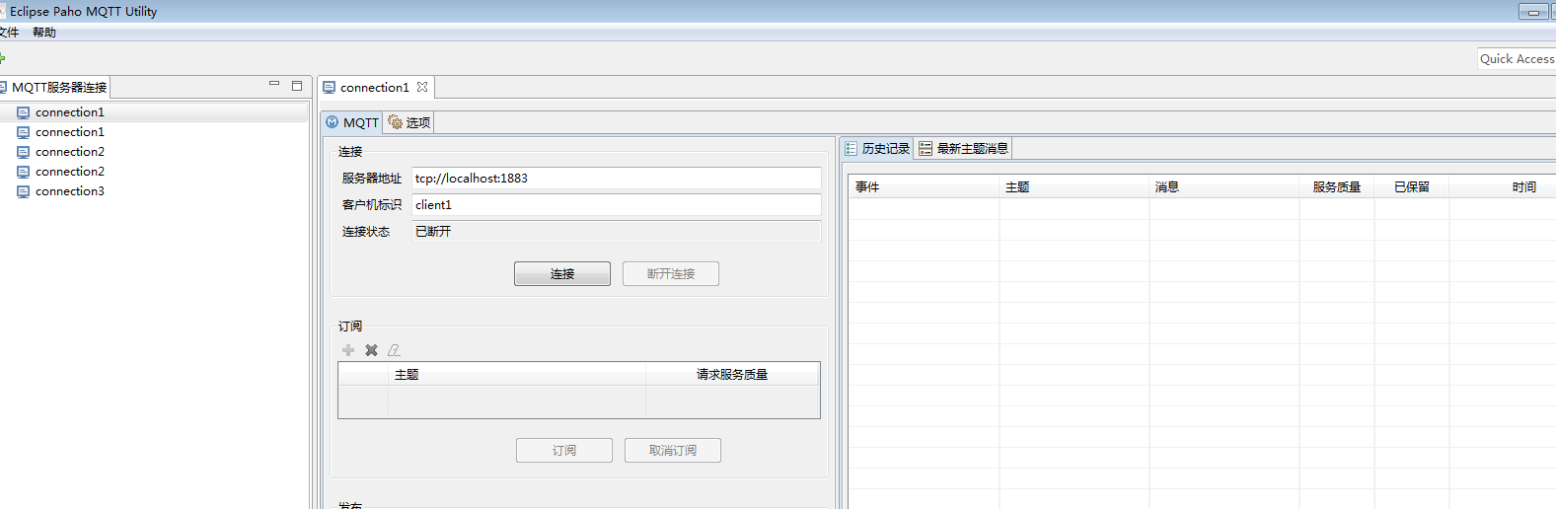
Task: Click the 客户机标识 label
Action: (372, 205)
